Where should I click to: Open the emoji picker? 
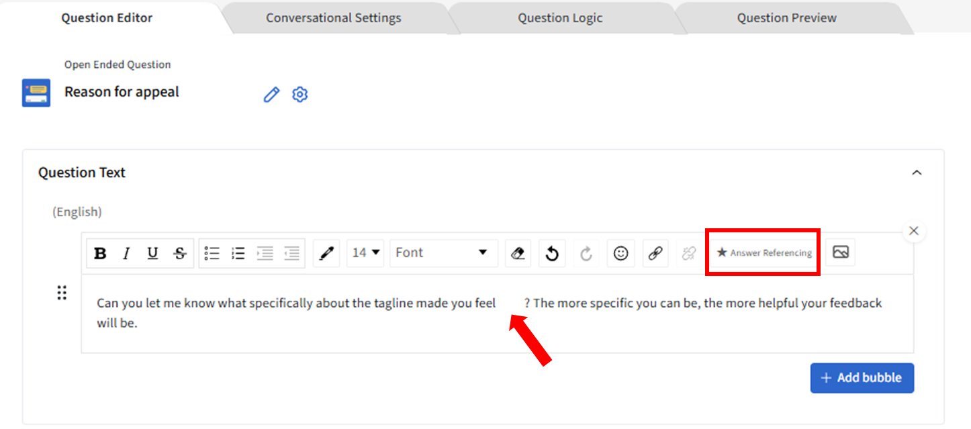click(x=621, y=253)
